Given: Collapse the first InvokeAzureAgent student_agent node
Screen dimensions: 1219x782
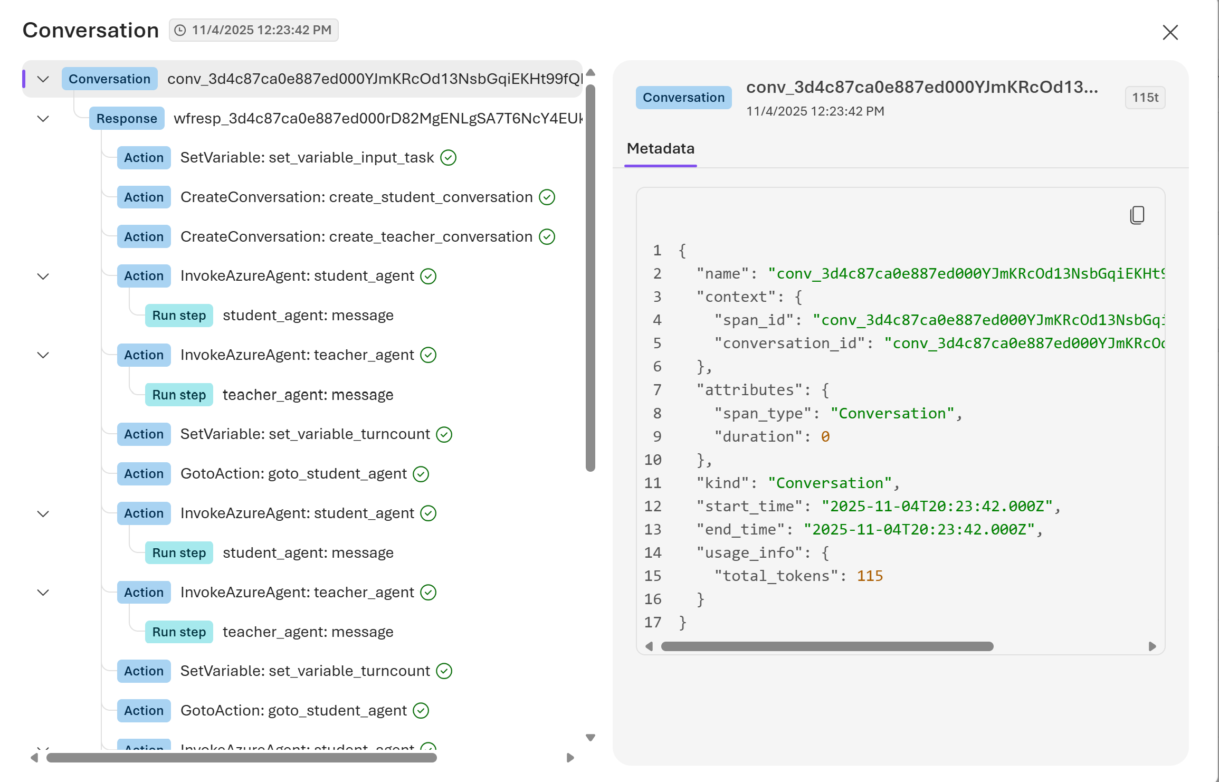Looking at the screenshot, I should click(43, 275).
